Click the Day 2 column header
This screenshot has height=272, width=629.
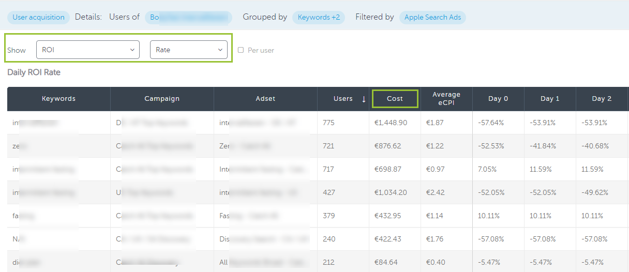(x=602, y=99)
